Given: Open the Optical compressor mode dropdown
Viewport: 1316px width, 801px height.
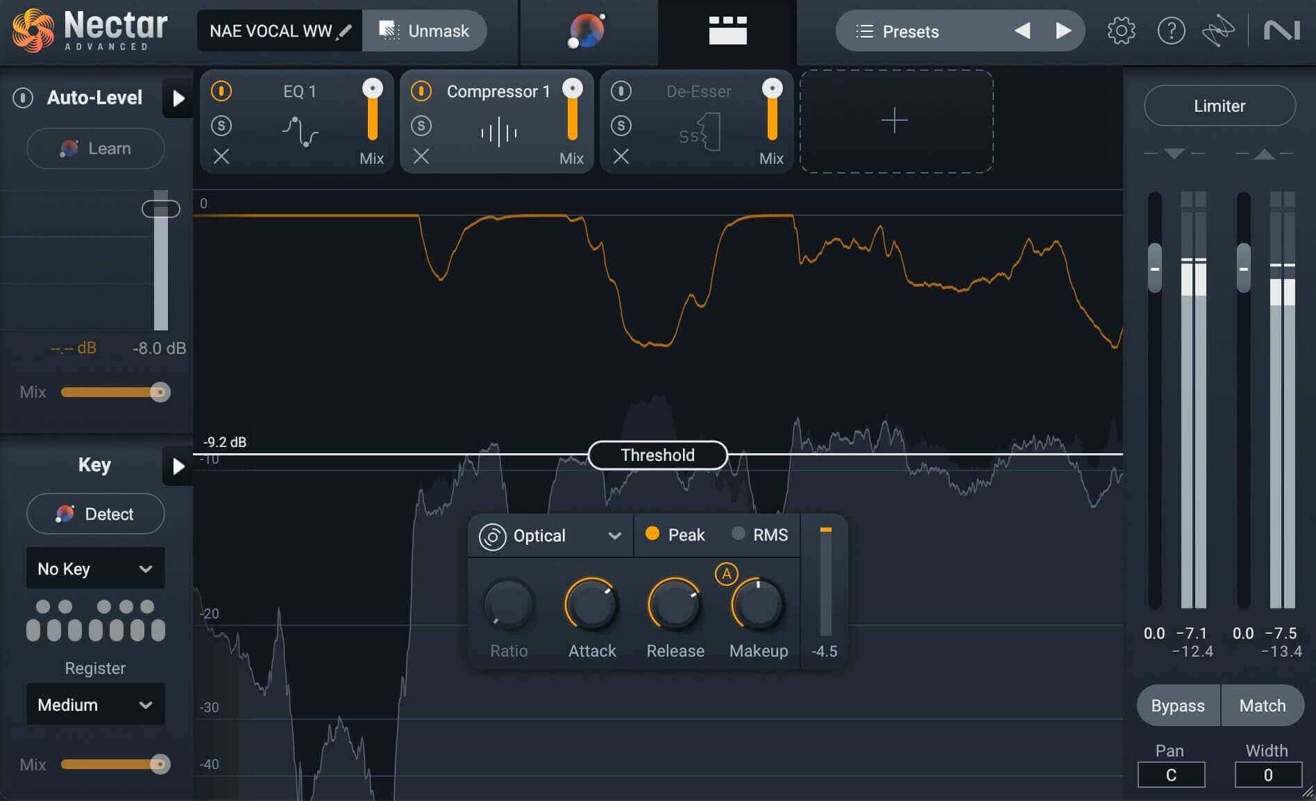Looking at the screenshot, I should (550, 536).
